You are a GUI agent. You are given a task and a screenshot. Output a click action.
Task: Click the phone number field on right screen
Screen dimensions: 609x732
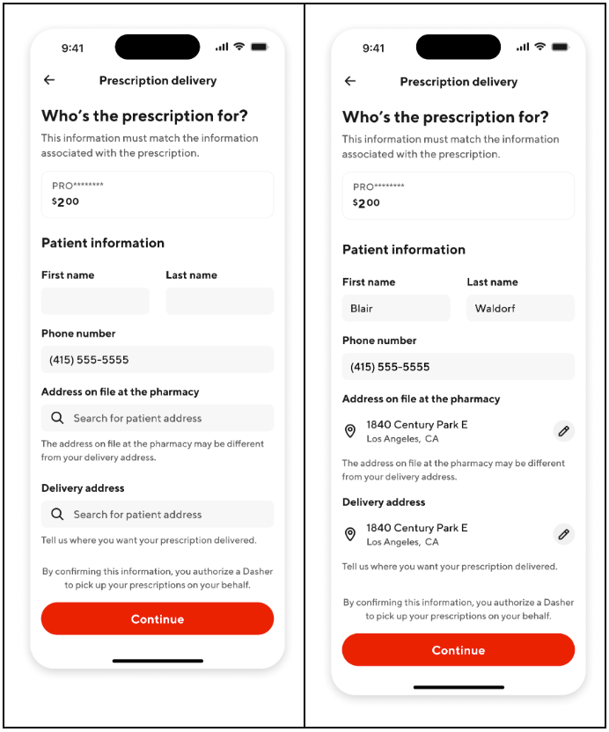[x=459, y=367]
